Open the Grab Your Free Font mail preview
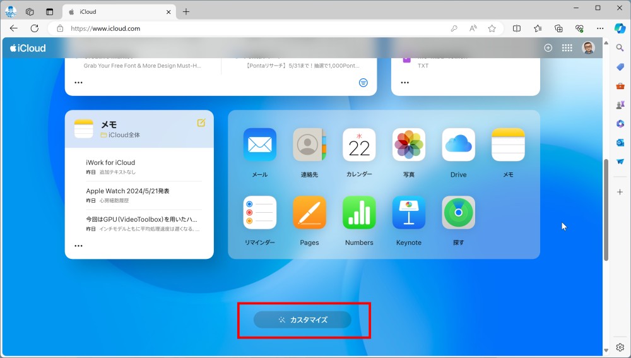 coord(142,66)
